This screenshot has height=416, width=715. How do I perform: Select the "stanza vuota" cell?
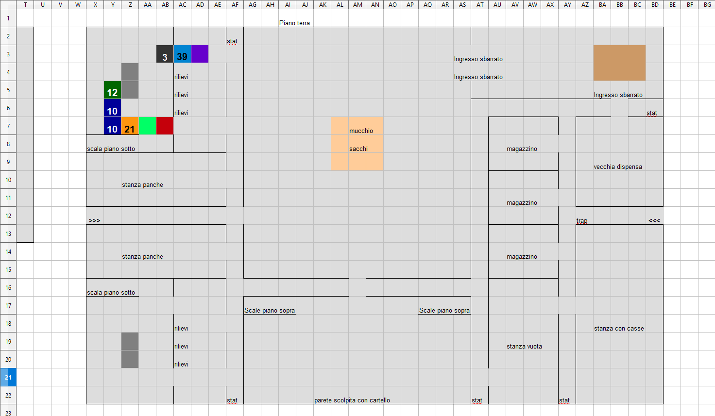click(524, 346)
